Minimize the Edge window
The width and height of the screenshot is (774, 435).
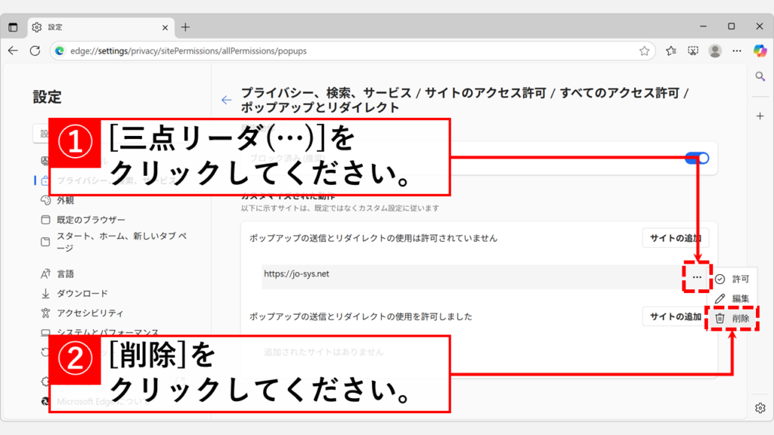(704, 26)
